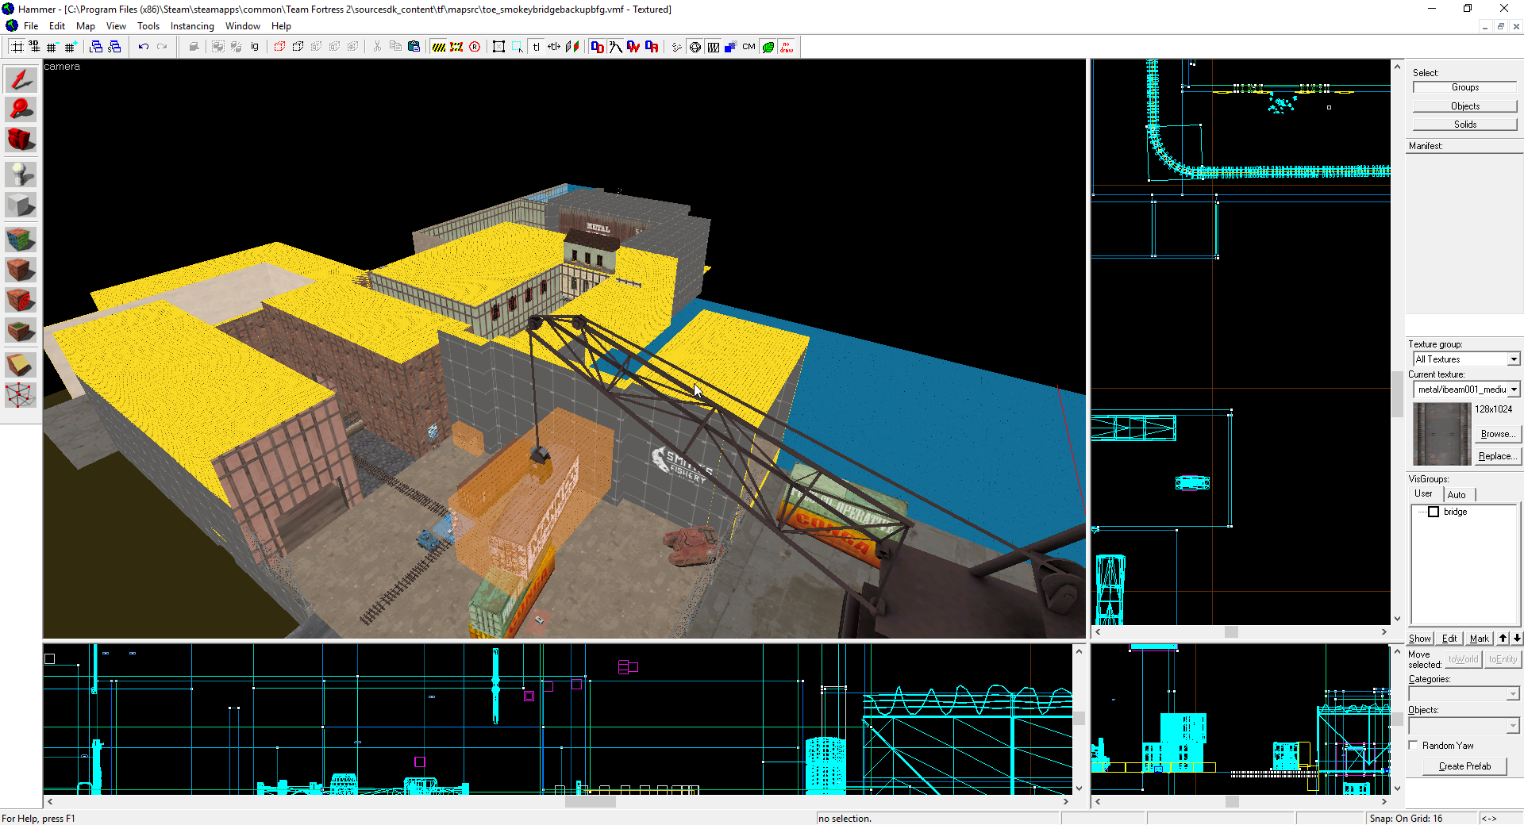This screenshot has height=825, width=1524.
Task: Click the bottom-right 2D view horizontal scrollbar thumb
Action: click(x=1232, y=802)
